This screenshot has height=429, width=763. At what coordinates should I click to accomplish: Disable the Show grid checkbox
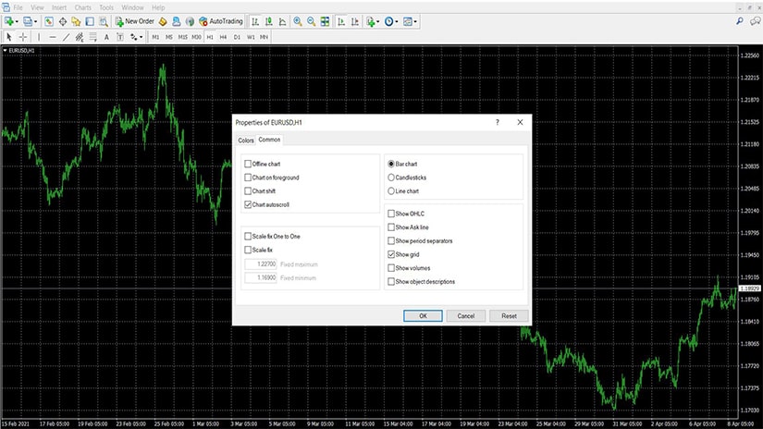[392, 254]
